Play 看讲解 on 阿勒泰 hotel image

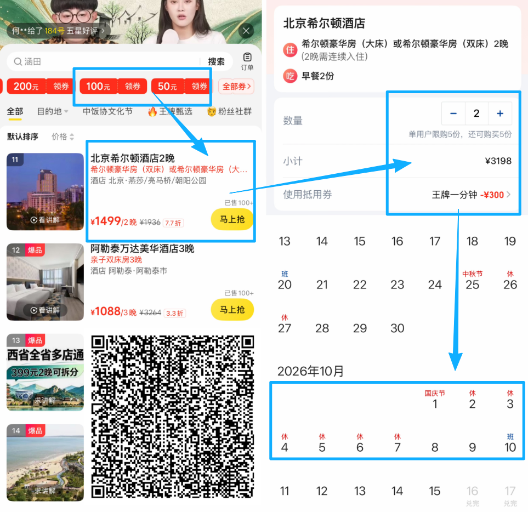coord(45,310)
